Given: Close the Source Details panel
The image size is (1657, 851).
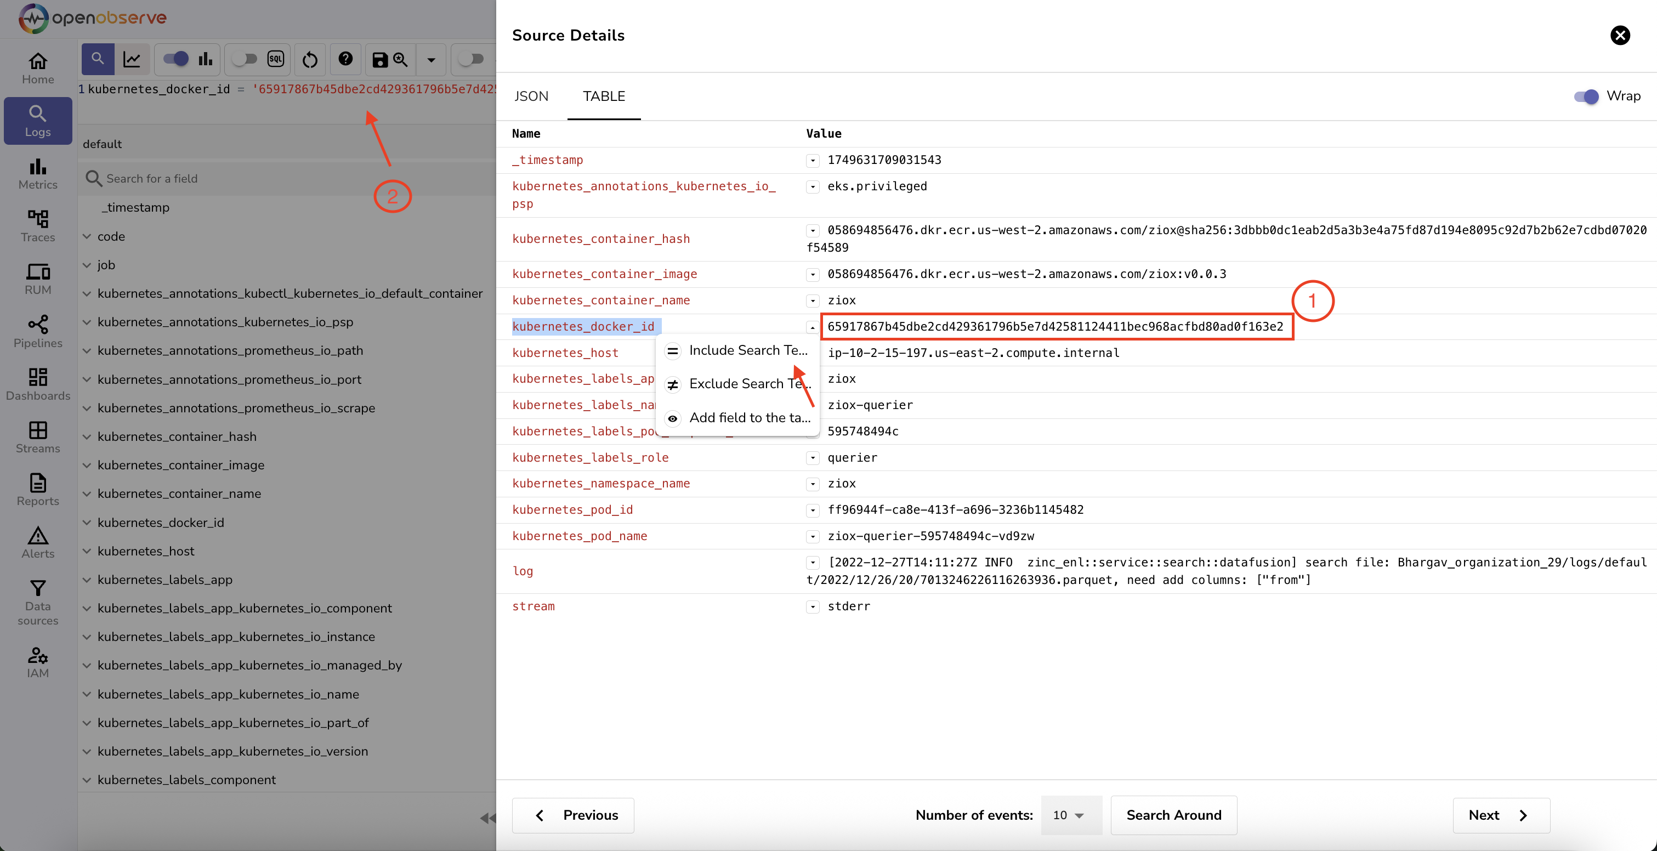Looking at the screenshot, I should pyautogui.click(x=1620, y=36).
